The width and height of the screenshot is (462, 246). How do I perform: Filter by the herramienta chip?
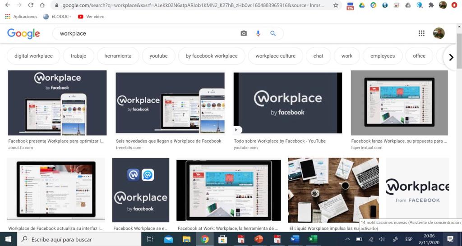[x=118, y=56]
